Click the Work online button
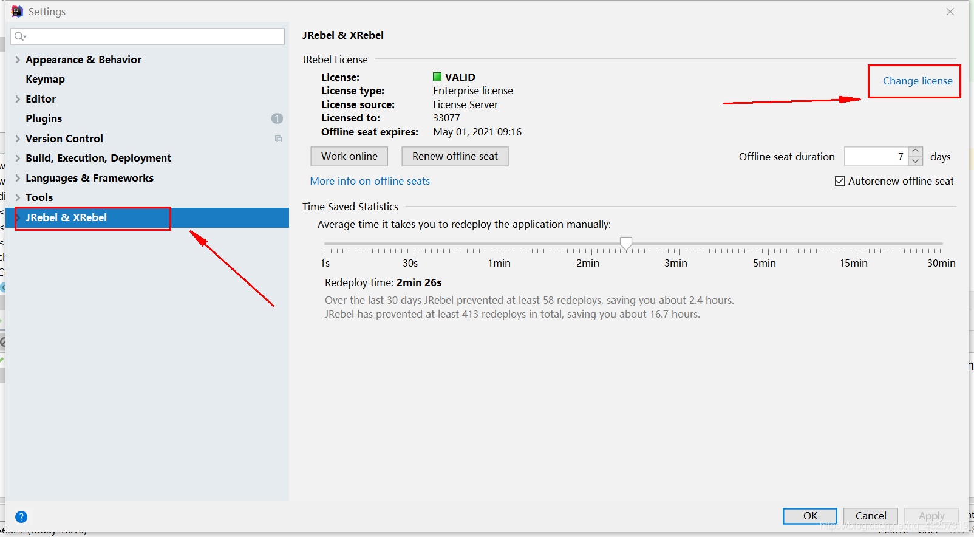The height and width of the screenshot is (537, 974). [349, 156]
